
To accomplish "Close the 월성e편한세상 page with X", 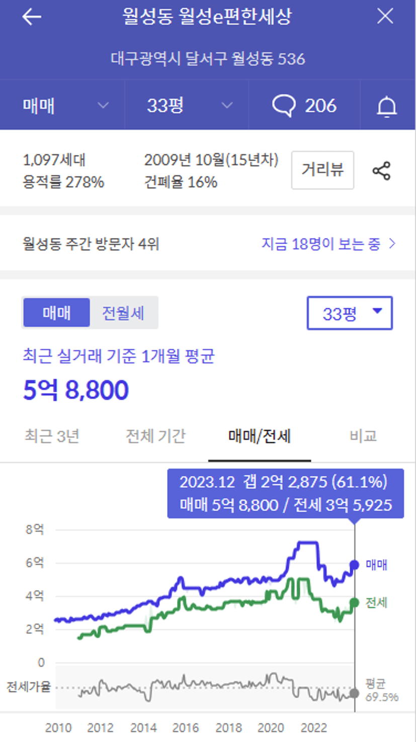I will coord(385,17).
